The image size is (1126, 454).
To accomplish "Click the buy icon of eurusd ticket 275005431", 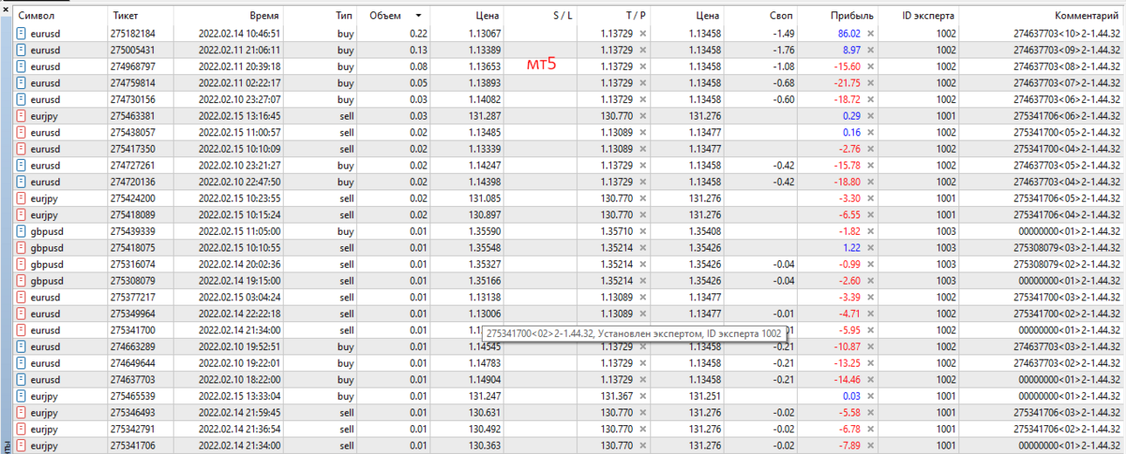I will pos(22,50).
